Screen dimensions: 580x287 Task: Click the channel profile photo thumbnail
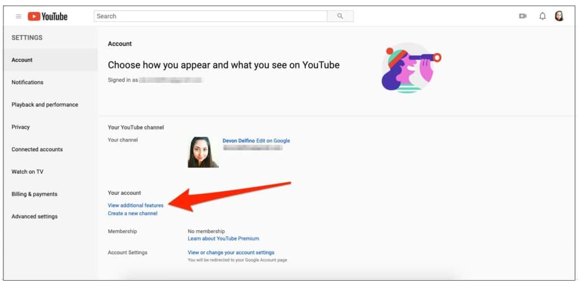coord(203,152)
